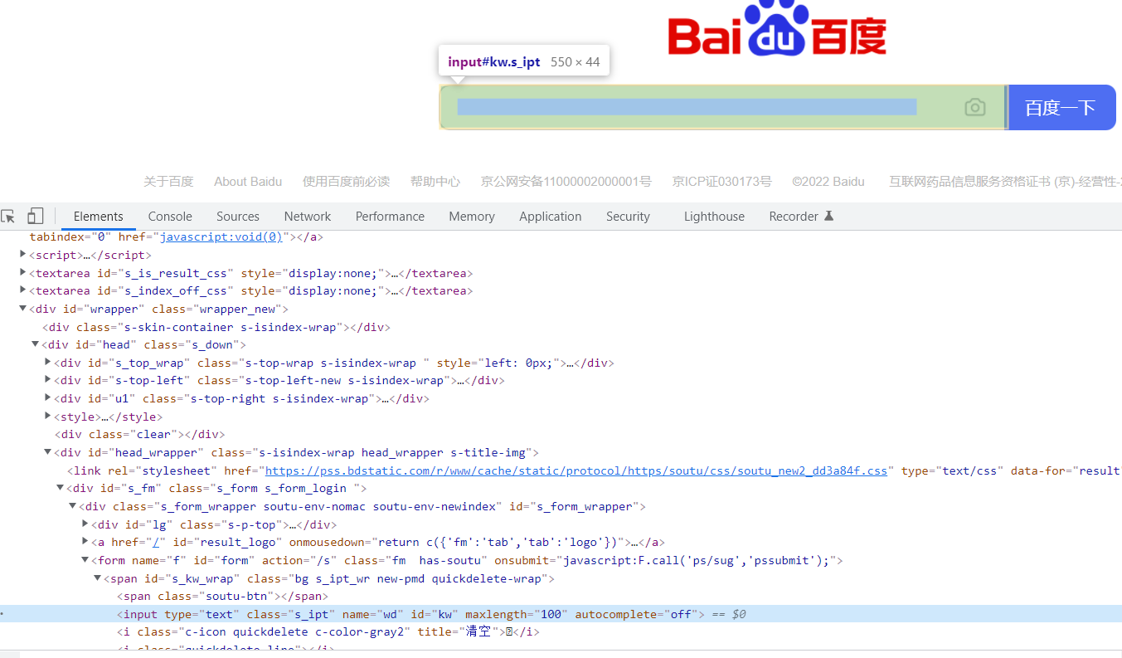1122x658 pixels.
Task: Open the About Baidu footer link
Action: 248,182
